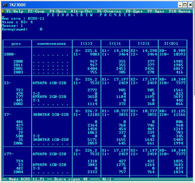Click branch node 2003
195x183 pixels.
pos(18,72)
